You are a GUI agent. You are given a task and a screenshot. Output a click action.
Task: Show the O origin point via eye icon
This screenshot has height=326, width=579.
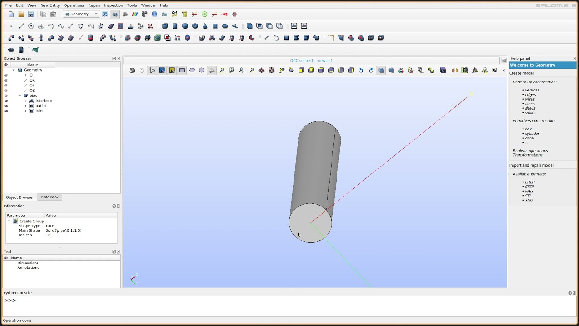(6, 75)
